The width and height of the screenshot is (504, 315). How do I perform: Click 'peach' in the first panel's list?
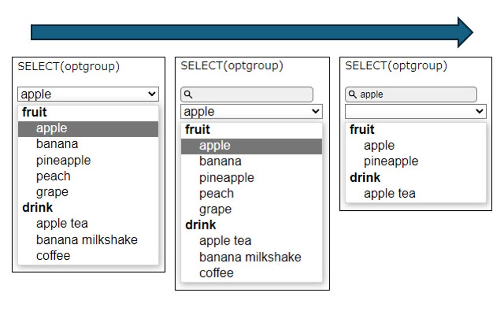point(53,176)
